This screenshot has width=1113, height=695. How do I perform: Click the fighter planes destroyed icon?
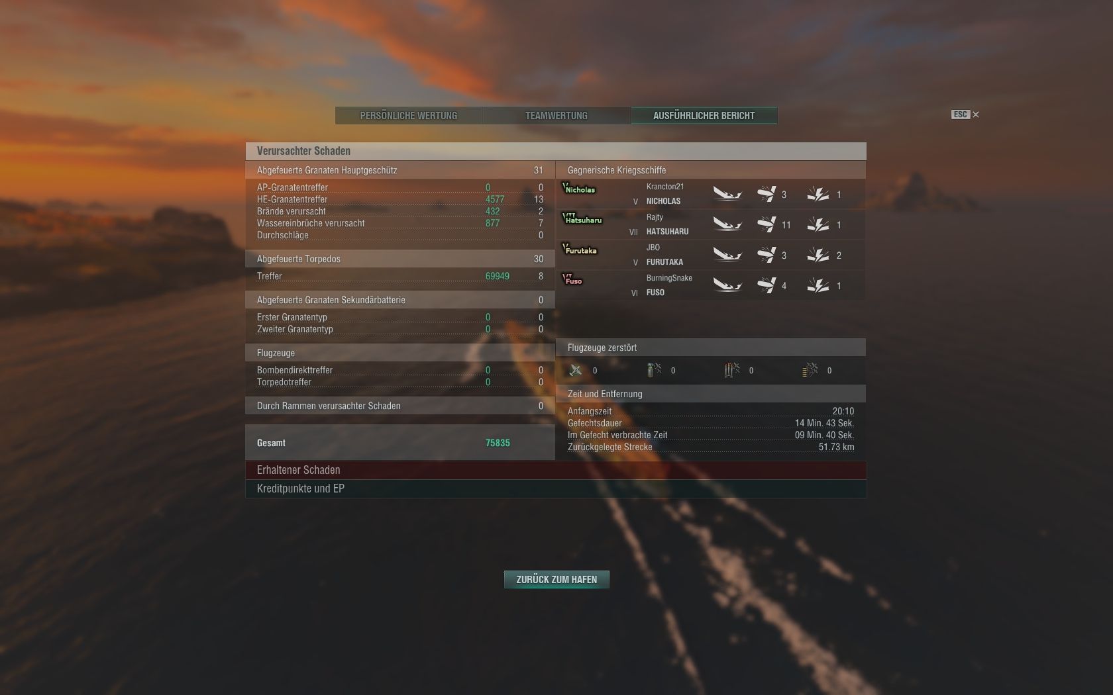(x=576, y=370)
